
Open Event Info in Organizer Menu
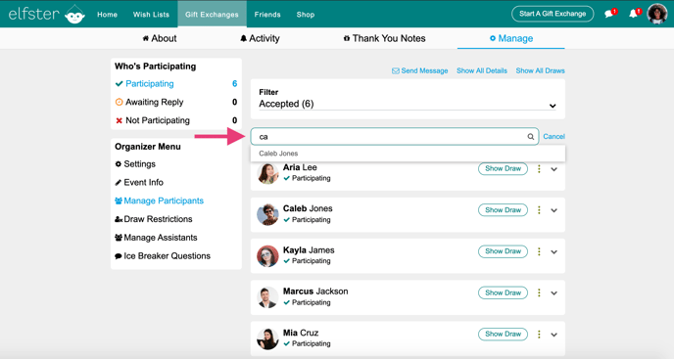point(139,183)
